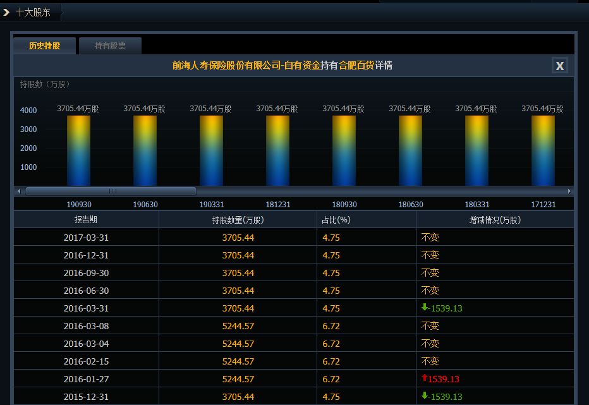
Task: Click the 持股数（万股）chart axis title
Action: 45,84
